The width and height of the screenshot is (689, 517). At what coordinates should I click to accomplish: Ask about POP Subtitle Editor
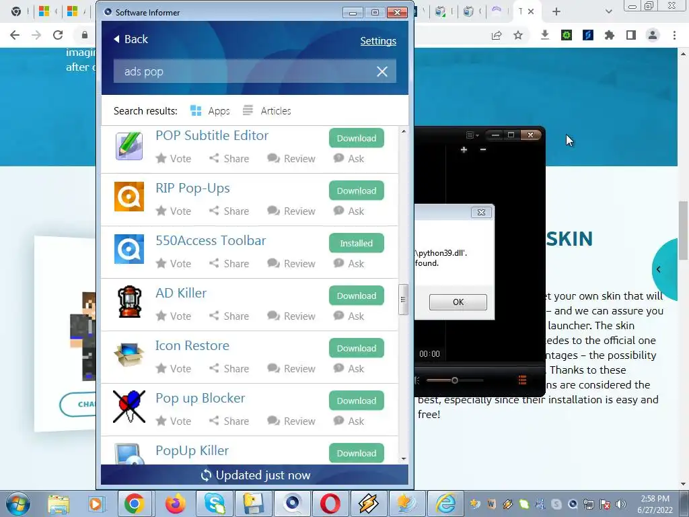pyautogui.click(x=349, y=159)
